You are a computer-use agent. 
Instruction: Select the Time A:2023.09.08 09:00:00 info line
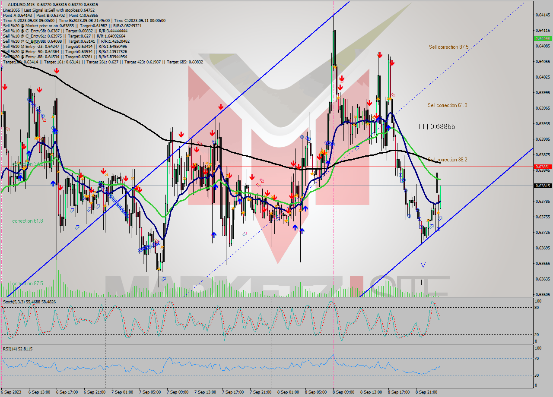point(84,20)
